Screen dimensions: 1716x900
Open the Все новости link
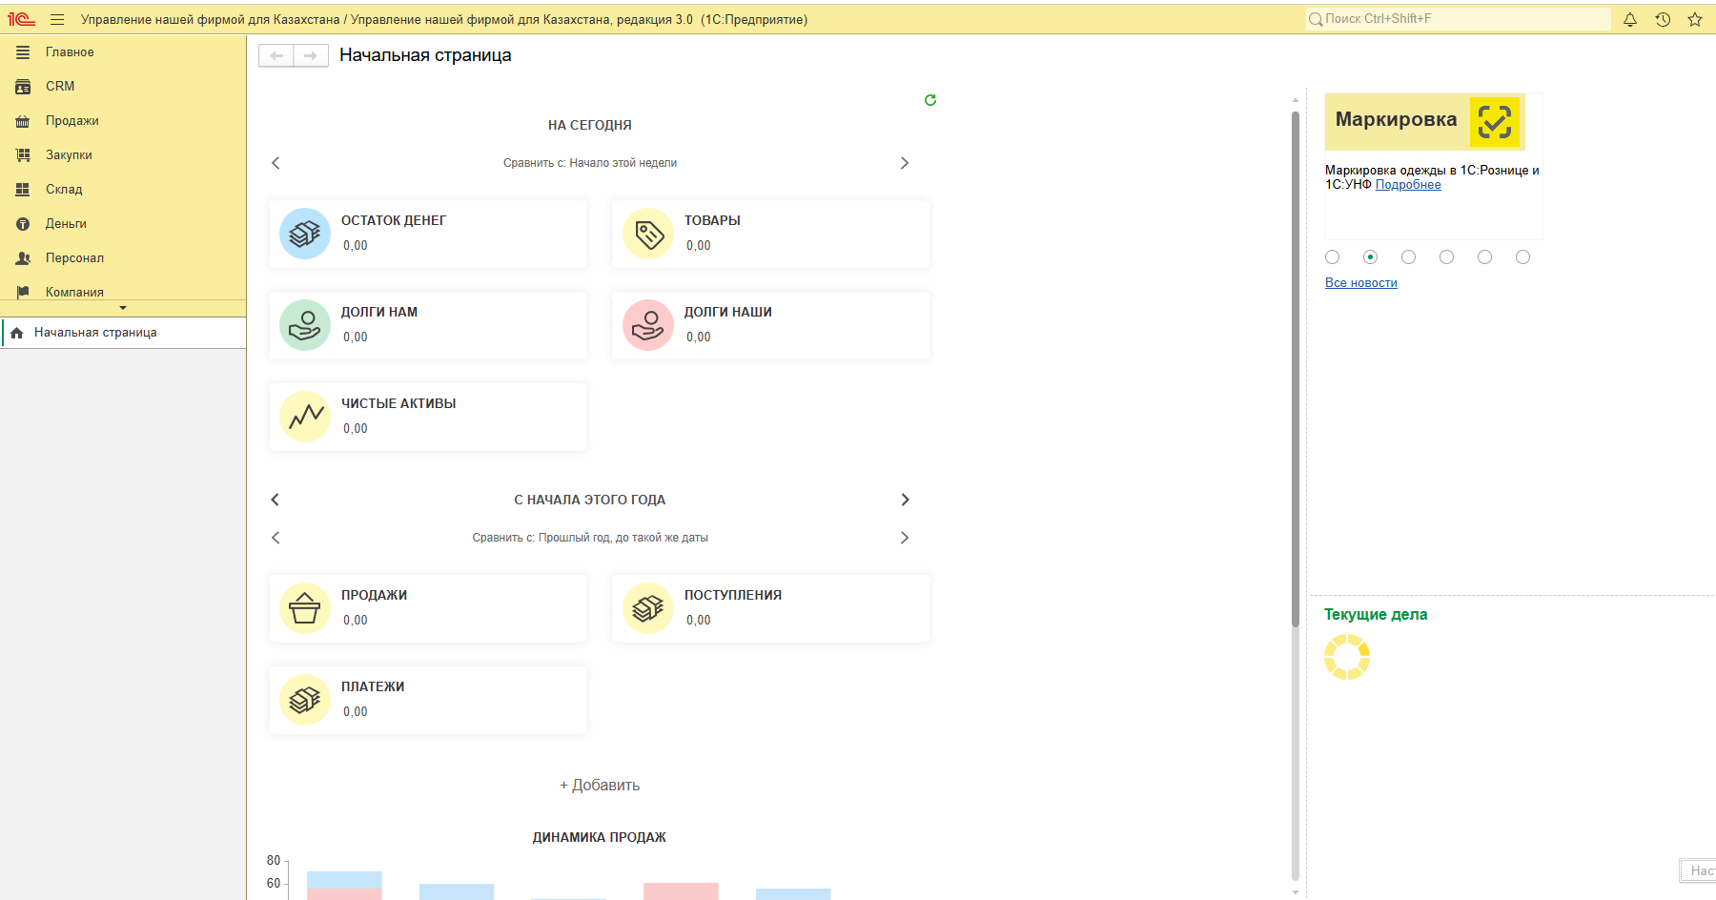[1360, 283]
